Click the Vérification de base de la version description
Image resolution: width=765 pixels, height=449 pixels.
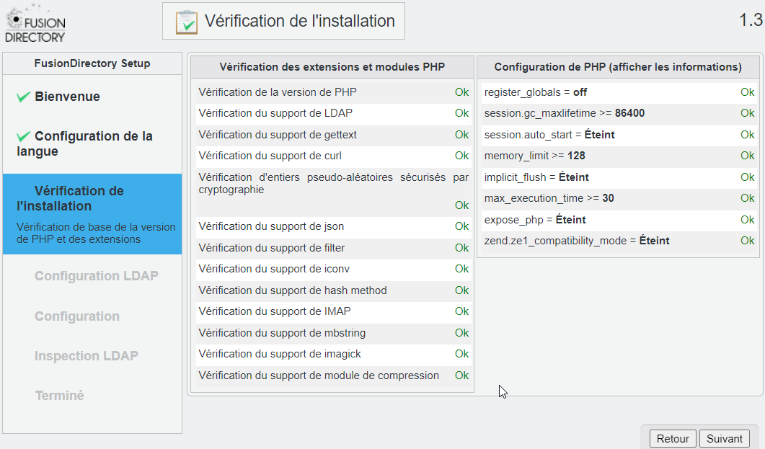point(96,233)
